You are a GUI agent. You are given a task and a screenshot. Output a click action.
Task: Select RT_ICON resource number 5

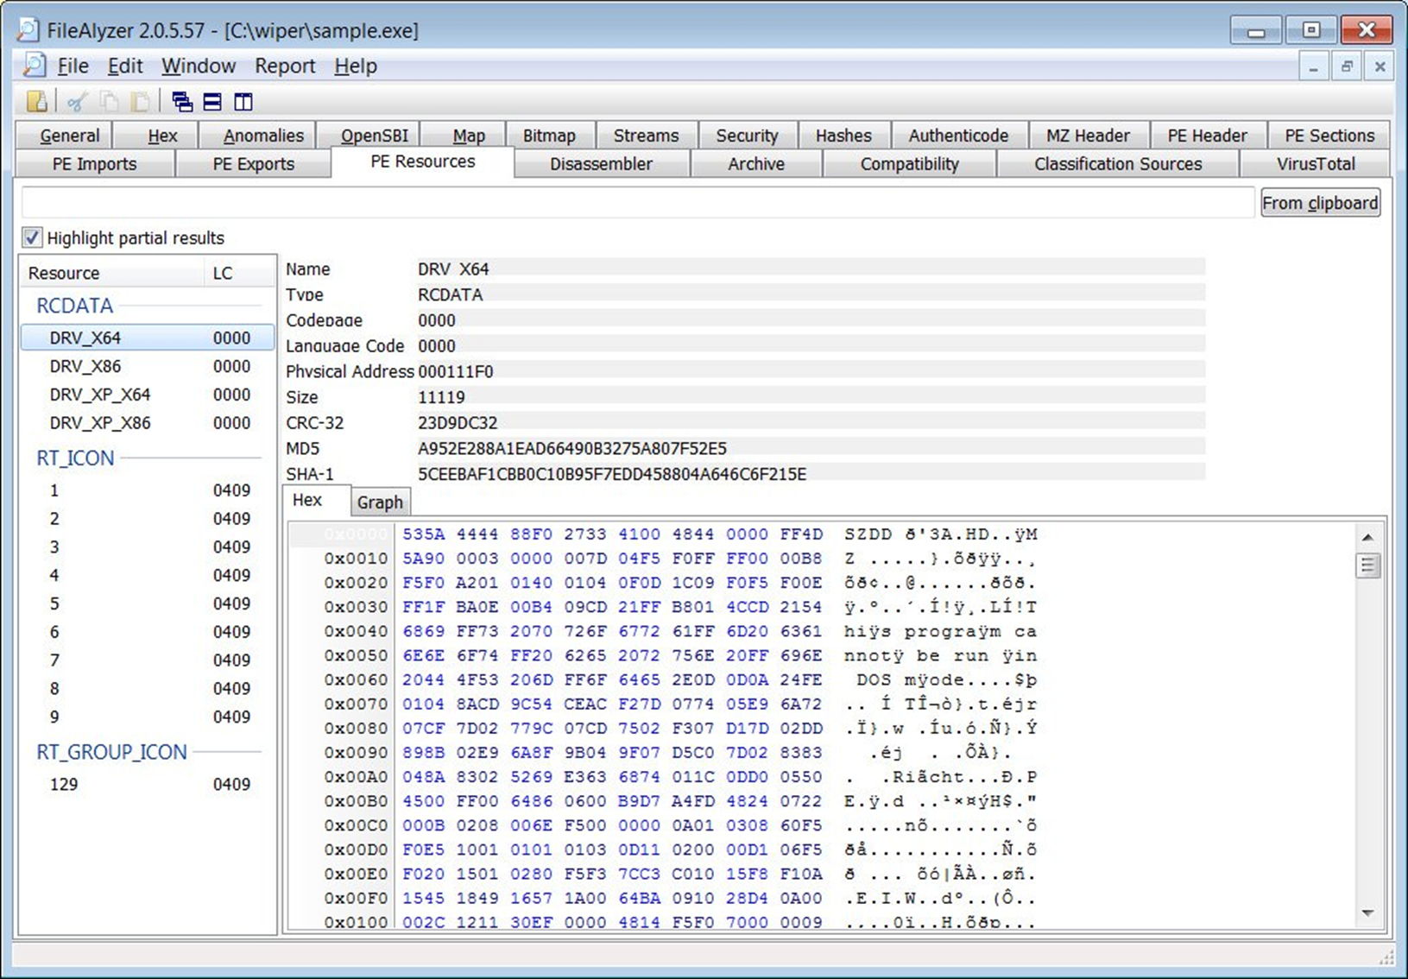click(x=147, y=603)
